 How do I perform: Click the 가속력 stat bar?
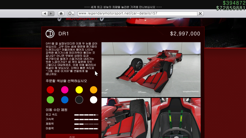click(86, 119)
